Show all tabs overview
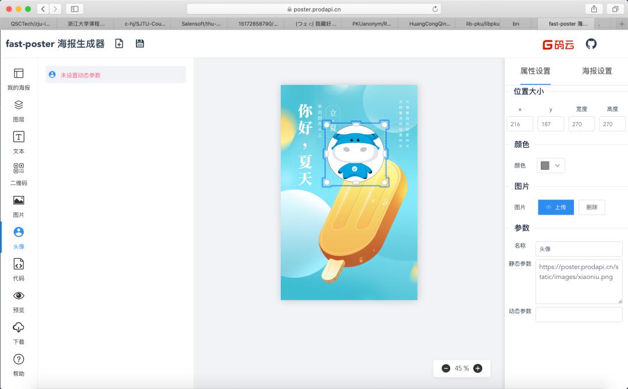Viewport: 628px width, 389px height. point(615,9)
